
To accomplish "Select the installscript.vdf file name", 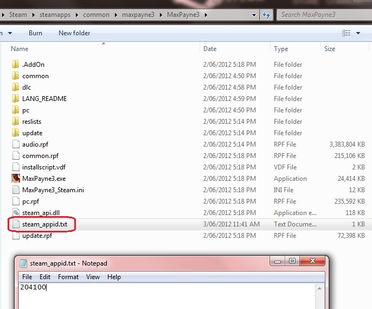I will click(x=44, y=167).
